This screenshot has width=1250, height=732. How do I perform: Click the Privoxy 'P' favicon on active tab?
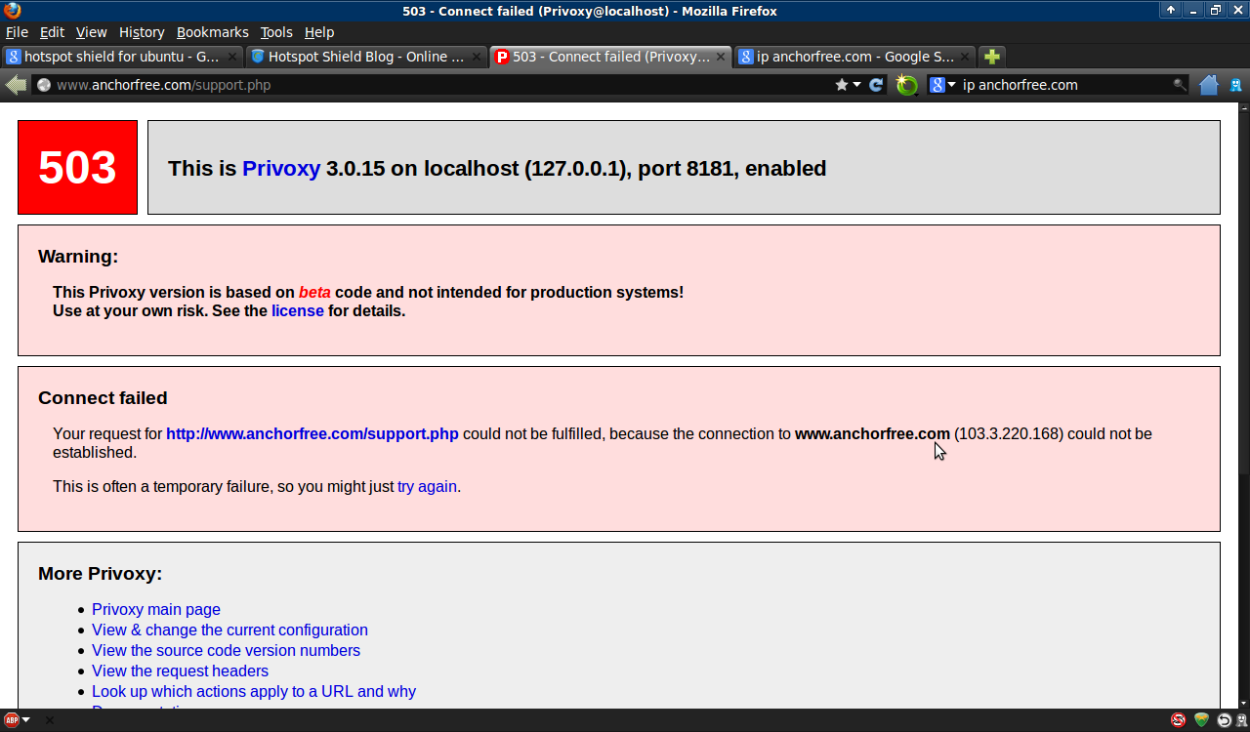[x=502, y=57]
